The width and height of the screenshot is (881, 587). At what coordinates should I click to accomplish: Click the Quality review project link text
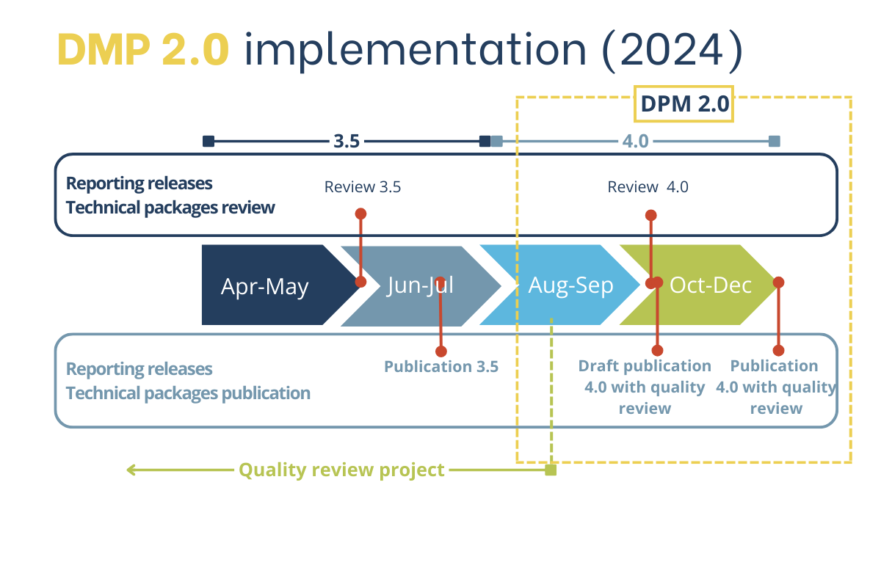[x=342, y=470]
